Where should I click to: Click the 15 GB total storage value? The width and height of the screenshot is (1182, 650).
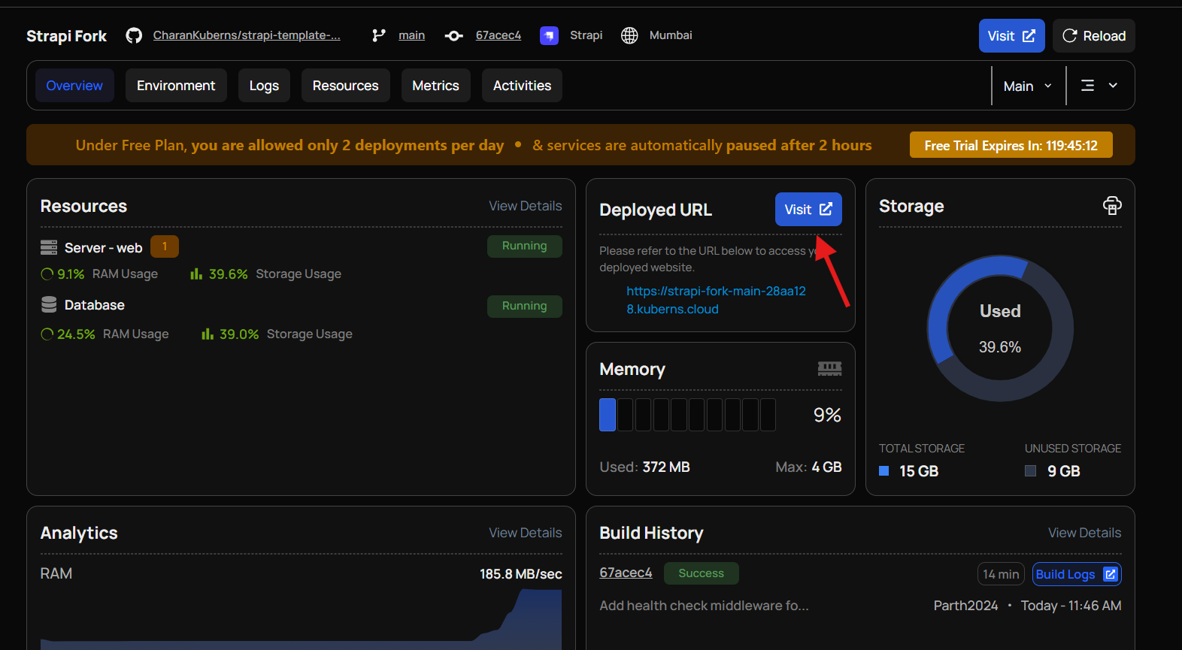click(x=919, y=471)
